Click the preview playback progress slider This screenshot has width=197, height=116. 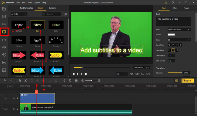[x=102, y=67]
